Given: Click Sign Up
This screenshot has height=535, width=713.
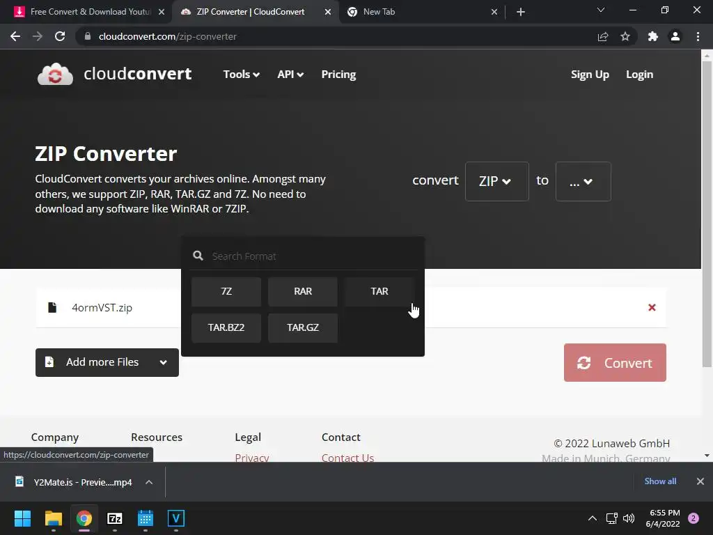Looking at the screenshot, I should 590,74.
